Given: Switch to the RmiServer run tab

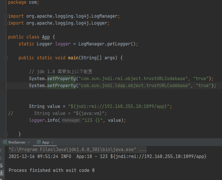Looking at the screenshot, I should click(x=17, y=142).
